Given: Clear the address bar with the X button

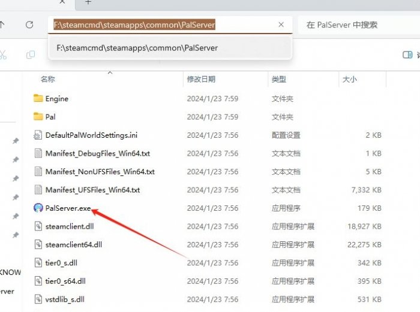Looking at the screenshot, I should pyautogui.click(x=281, y=25).
